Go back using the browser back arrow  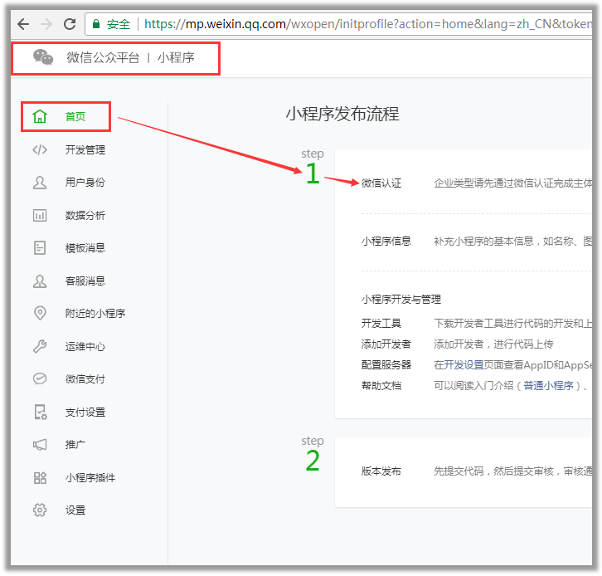coord(23,24)
